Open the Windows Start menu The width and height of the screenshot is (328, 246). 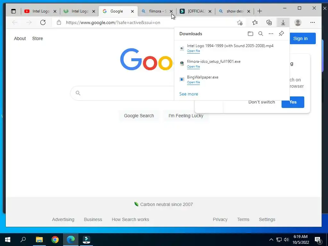point(8,240)
